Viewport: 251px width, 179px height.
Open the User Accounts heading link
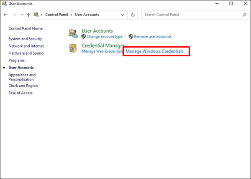click(x=97, y=31)
